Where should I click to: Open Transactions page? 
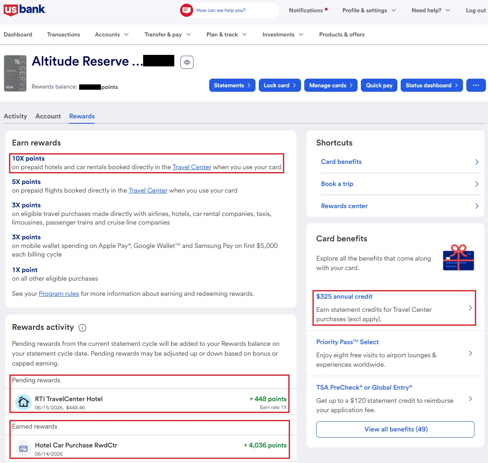tap(64, 34)
